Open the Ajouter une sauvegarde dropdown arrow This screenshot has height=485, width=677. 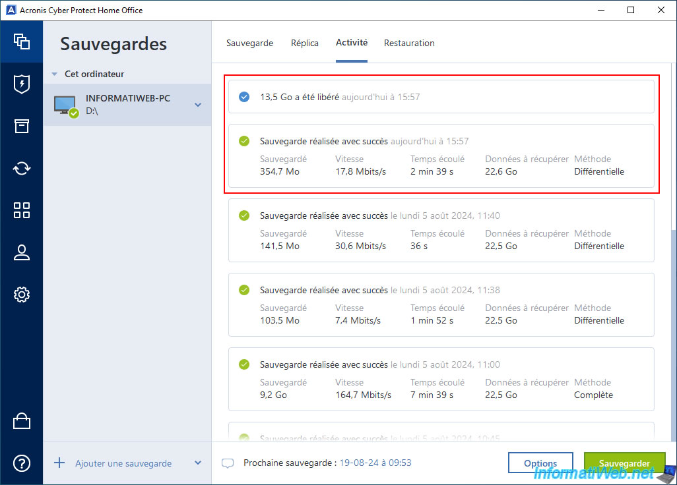point(198,463)
